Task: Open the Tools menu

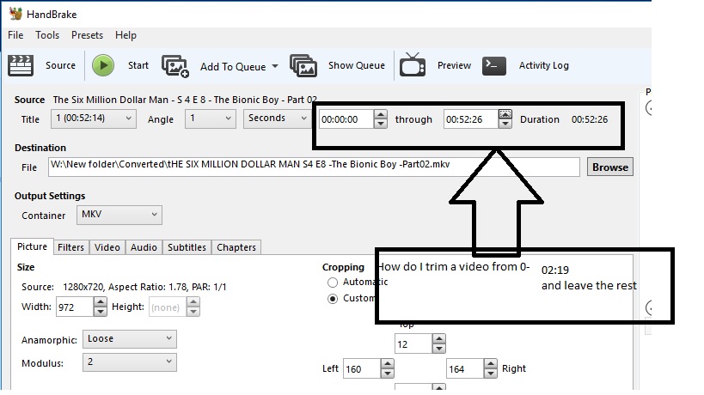Action: tap(47, 35)
